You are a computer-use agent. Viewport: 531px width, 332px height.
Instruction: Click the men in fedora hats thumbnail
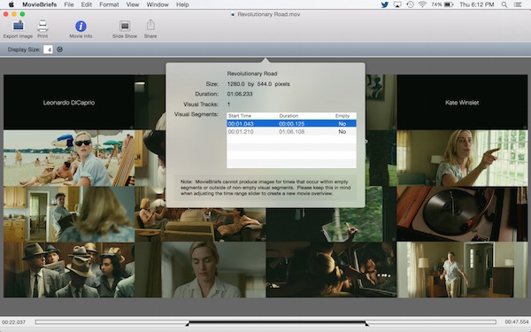[69, 270]
